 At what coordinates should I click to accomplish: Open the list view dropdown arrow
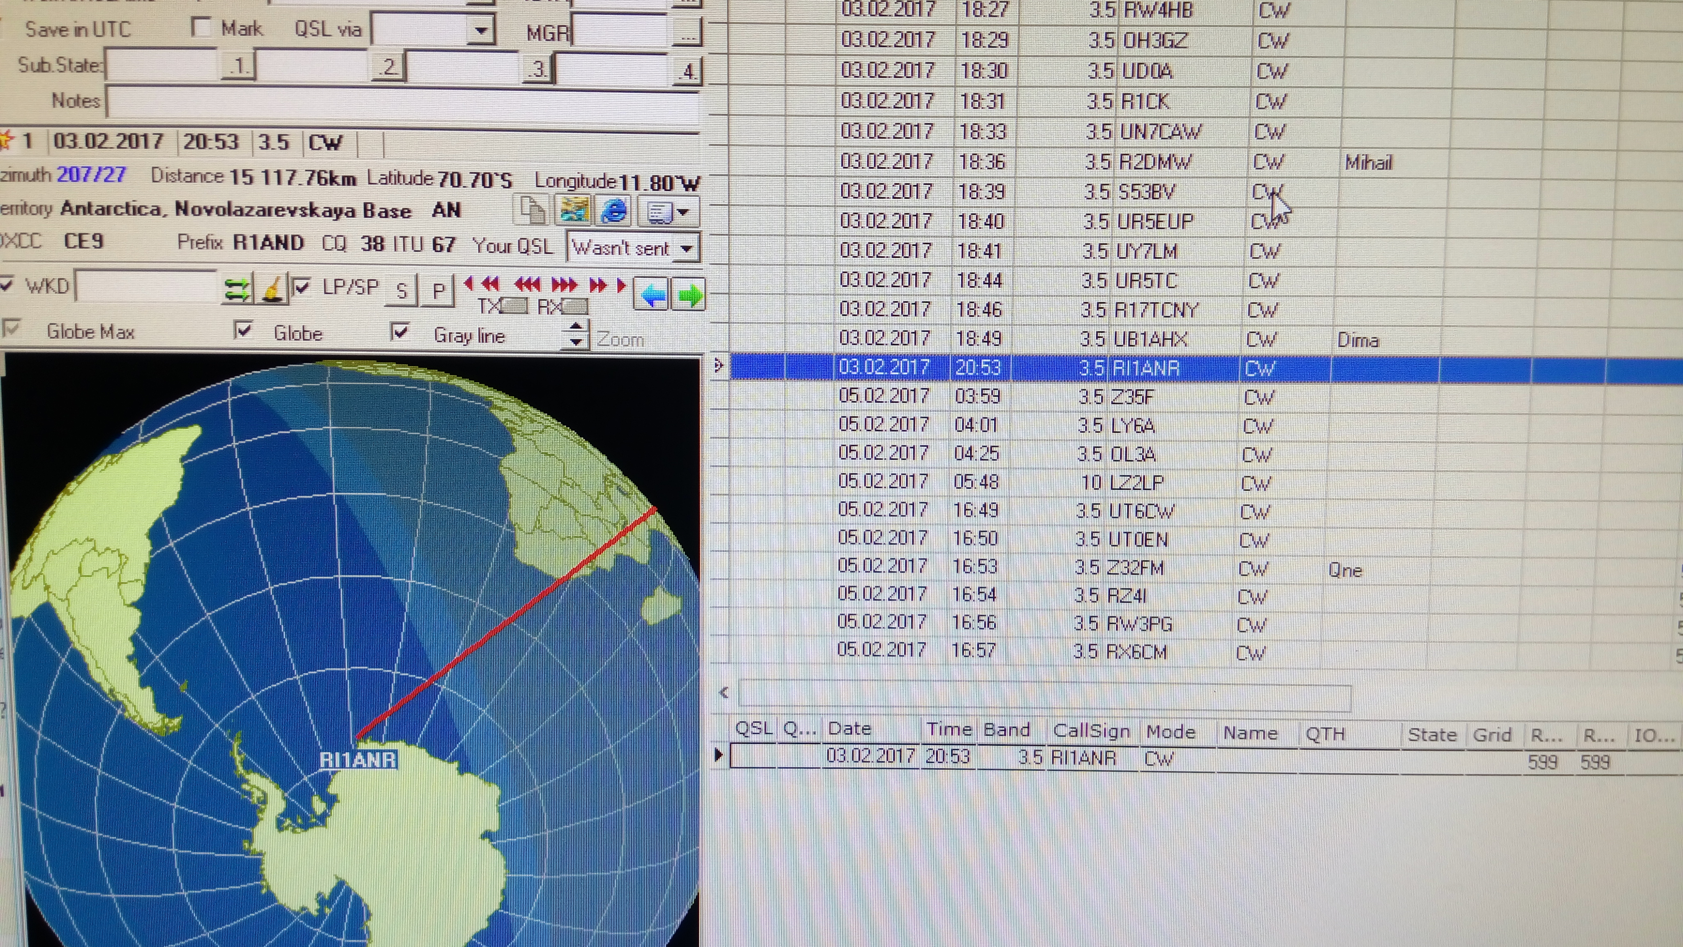coord(683,212)
